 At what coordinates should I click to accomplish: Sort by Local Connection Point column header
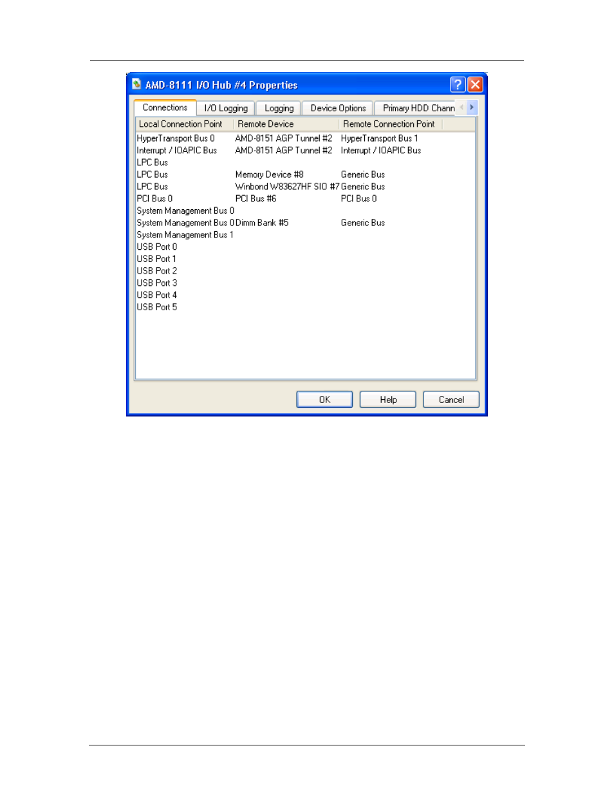click(184, 124)
